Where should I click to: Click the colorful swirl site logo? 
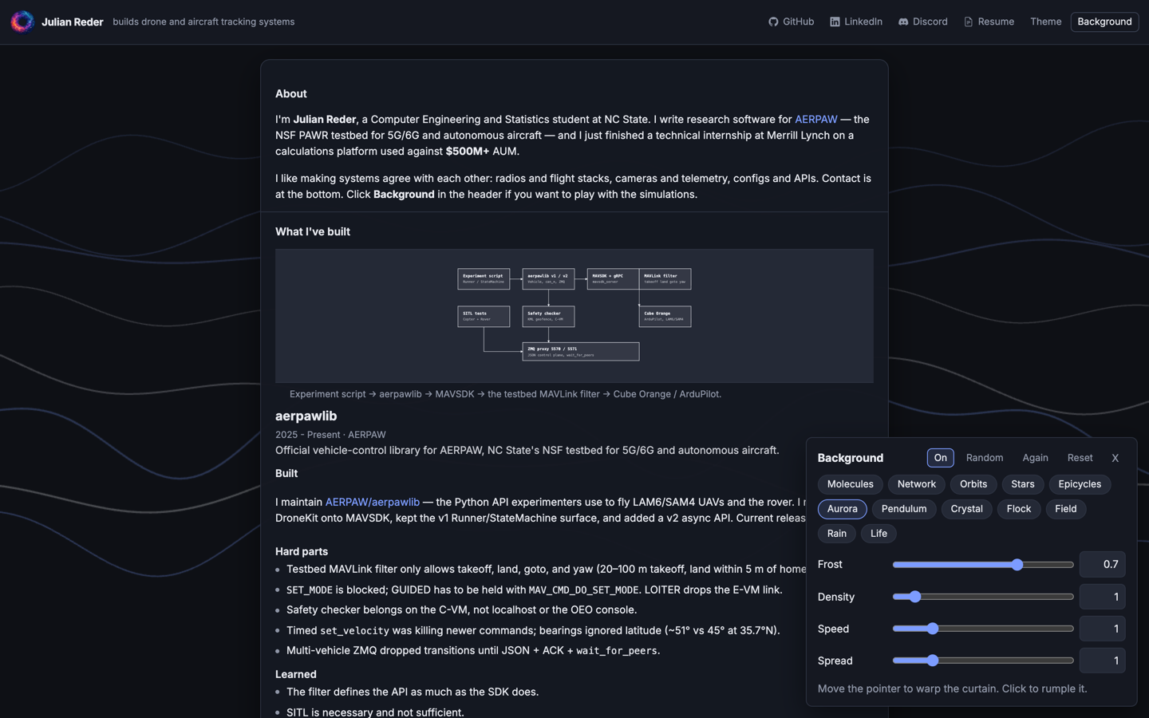[x=22, y=22]
